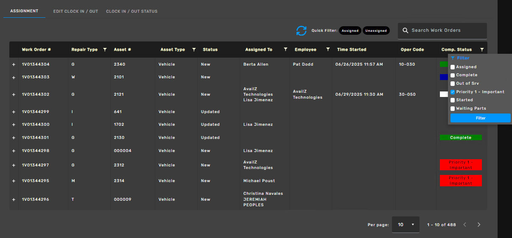
Task: Expand work order 1V01344304 row
Action: pos(14,65)
